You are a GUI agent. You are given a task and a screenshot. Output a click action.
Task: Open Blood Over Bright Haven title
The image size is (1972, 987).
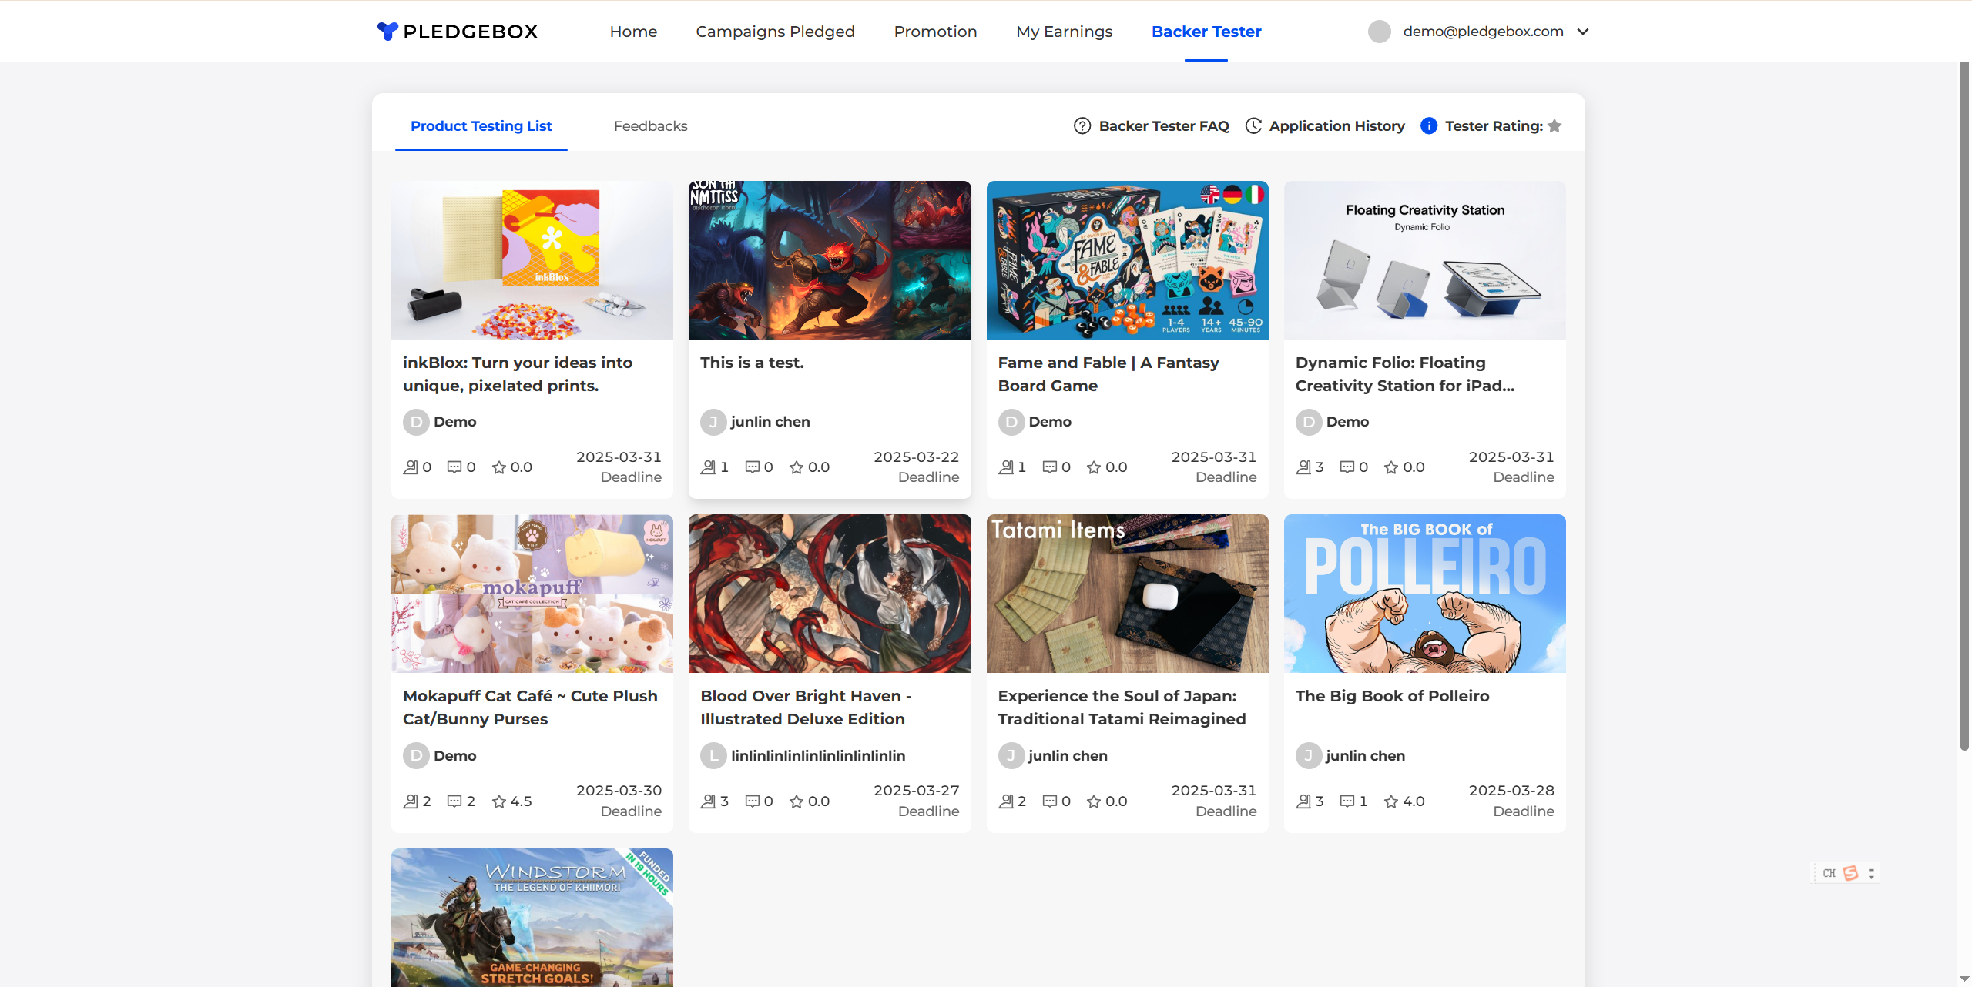[806, 708]
